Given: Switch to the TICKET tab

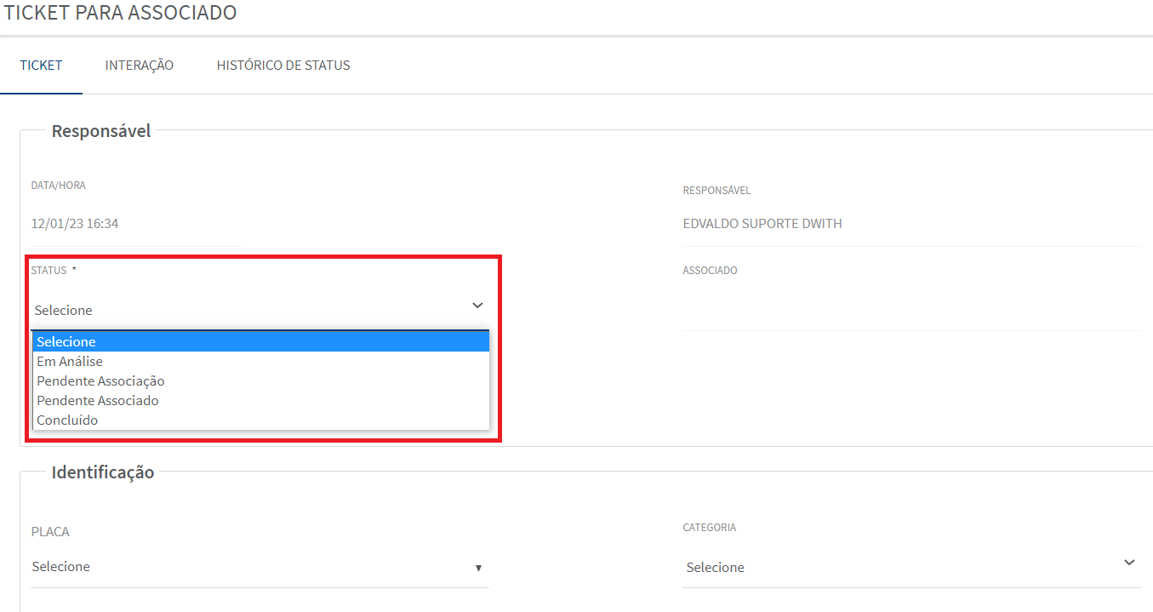Looking at the screenshot, I should (x=41, y=66).
